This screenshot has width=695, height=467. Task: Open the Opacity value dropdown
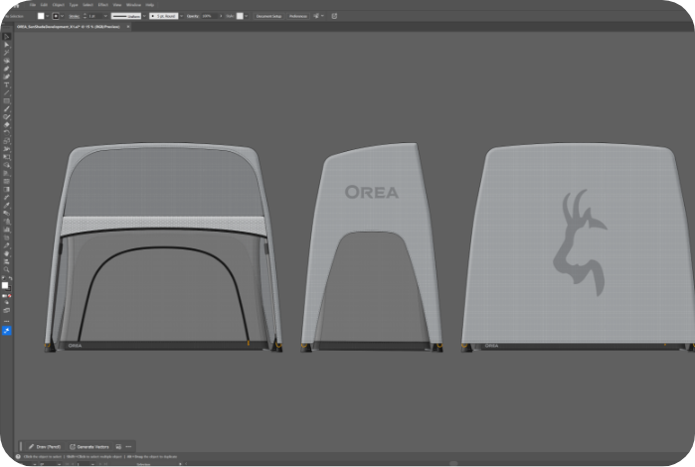pyautogui.click(x=216, y=16)
